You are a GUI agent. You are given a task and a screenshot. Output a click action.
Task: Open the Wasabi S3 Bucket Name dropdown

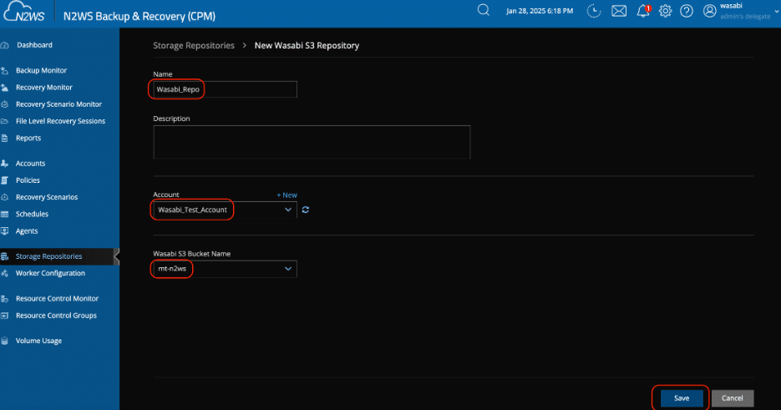225,269
